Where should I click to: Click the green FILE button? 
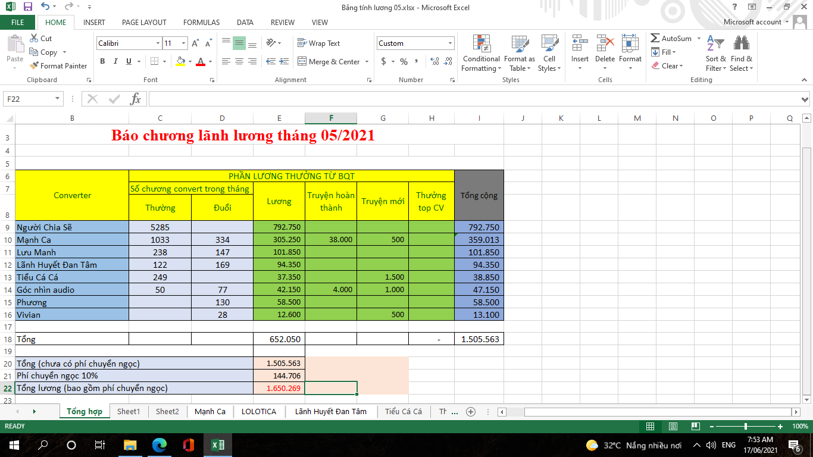point(18,22)
